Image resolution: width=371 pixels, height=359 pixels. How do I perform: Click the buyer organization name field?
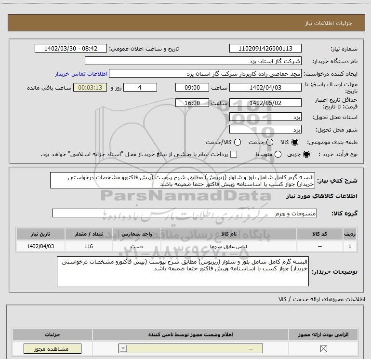[193, 61]
